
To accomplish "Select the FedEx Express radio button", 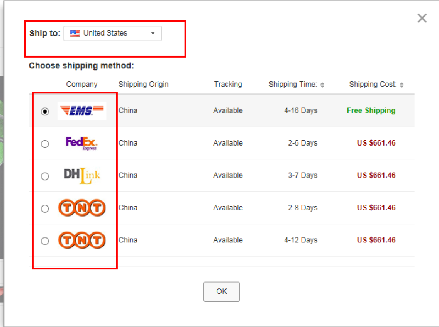I will (x=45, y=144).
